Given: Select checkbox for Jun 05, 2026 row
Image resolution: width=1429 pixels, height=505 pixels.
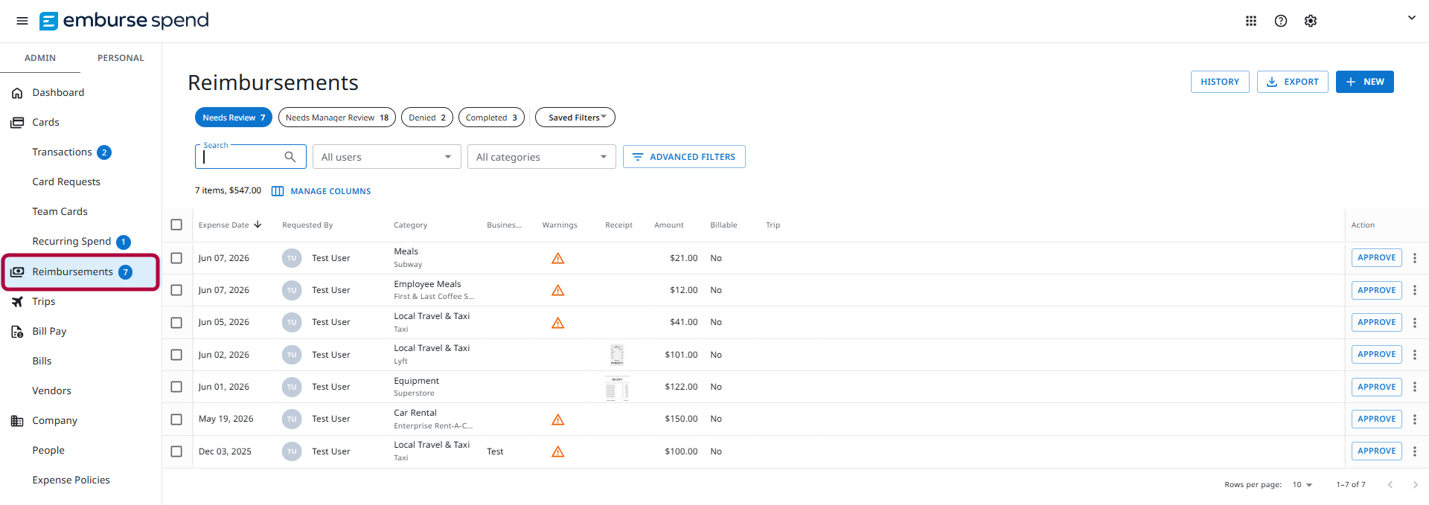Looking at the screenshot, I should coord(176,323).
